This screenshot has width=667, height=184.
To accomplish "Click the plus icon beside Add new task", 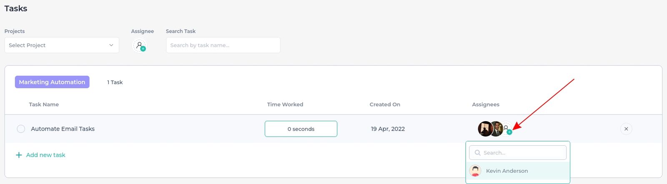I will (x=19, y=155).
